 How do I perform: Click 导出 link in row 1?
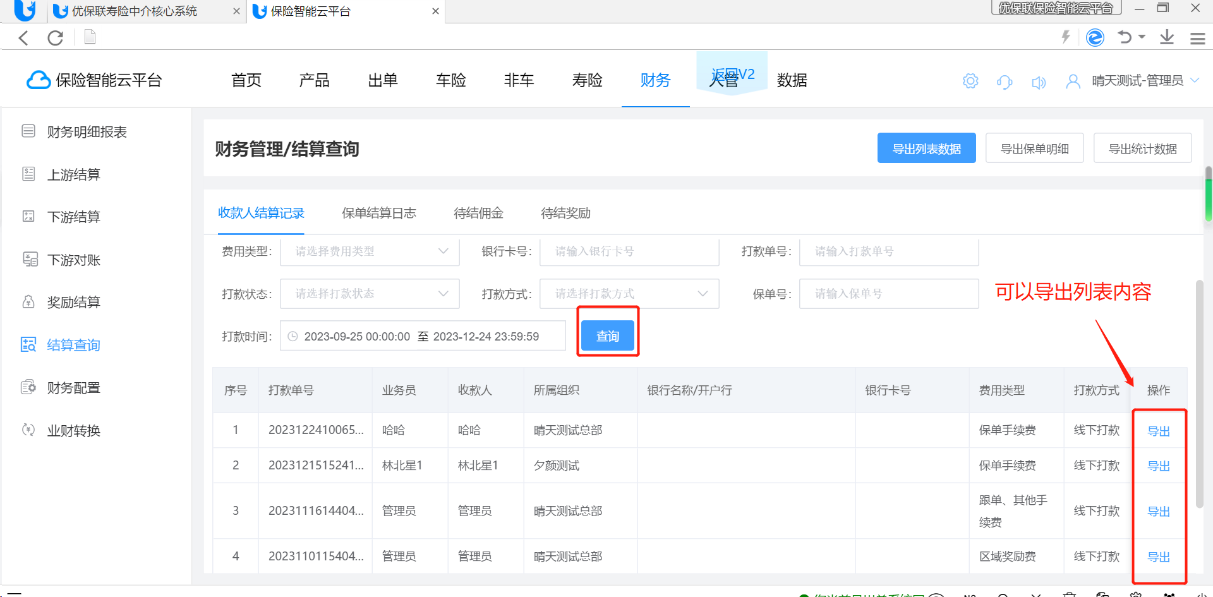point(1159,431)
